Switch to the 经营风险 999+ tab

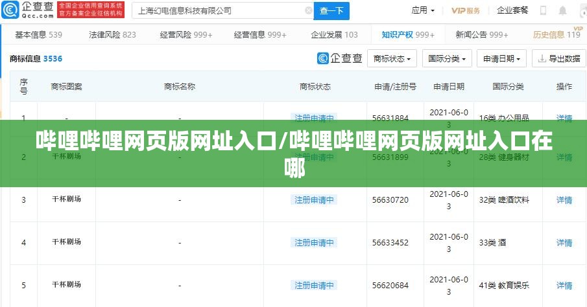[186, 35]
